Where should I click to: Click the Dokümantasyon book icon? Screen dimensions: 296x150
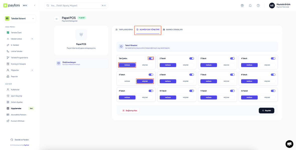click(x=58, y=63)
